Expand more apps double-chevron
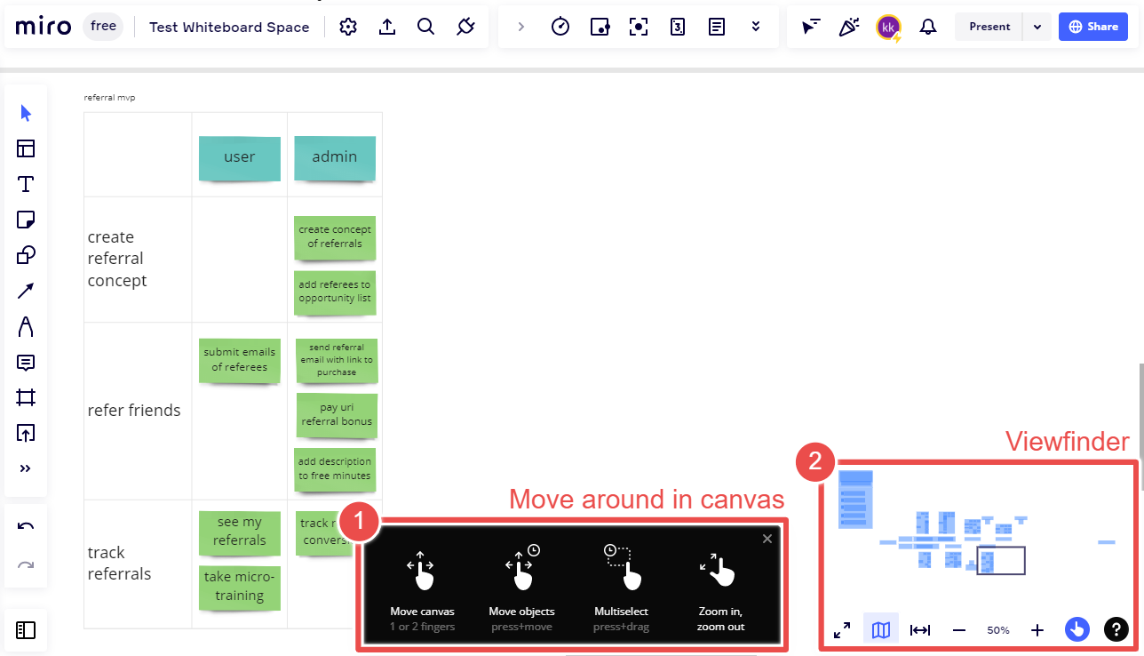1144x656 pixels. pos(756,27)
